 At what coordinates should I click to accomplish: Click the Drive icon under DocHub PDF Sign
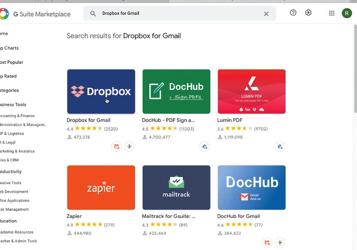coord(205,147)
